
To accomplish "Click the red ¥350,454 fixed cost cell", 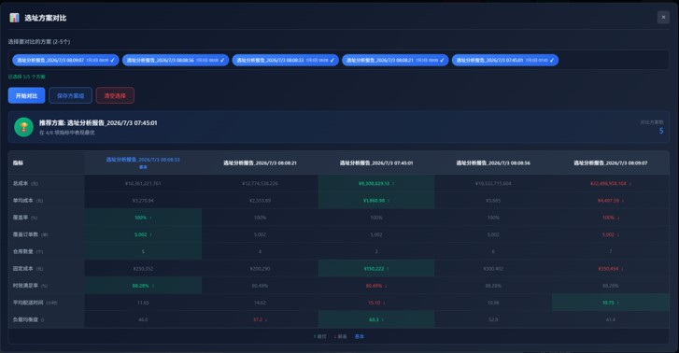I will pos(611,269).
